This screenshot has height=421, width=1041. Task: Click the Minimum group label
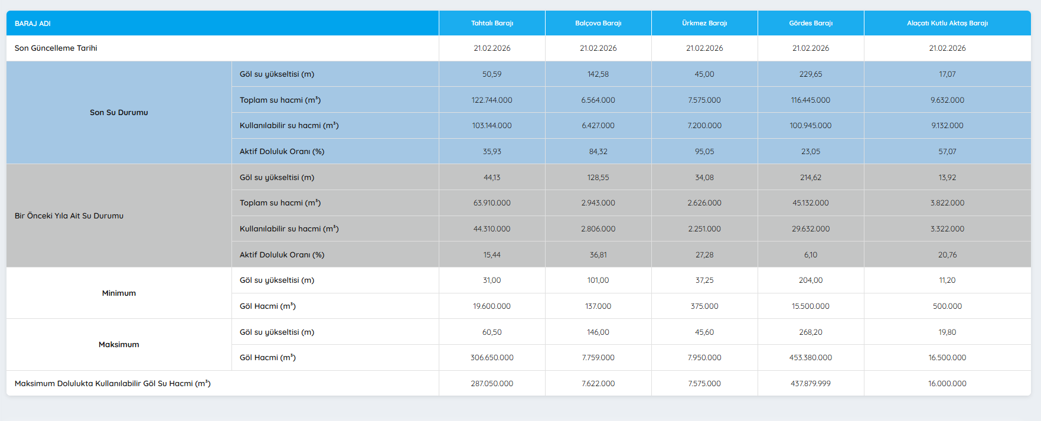coord(119,293)
